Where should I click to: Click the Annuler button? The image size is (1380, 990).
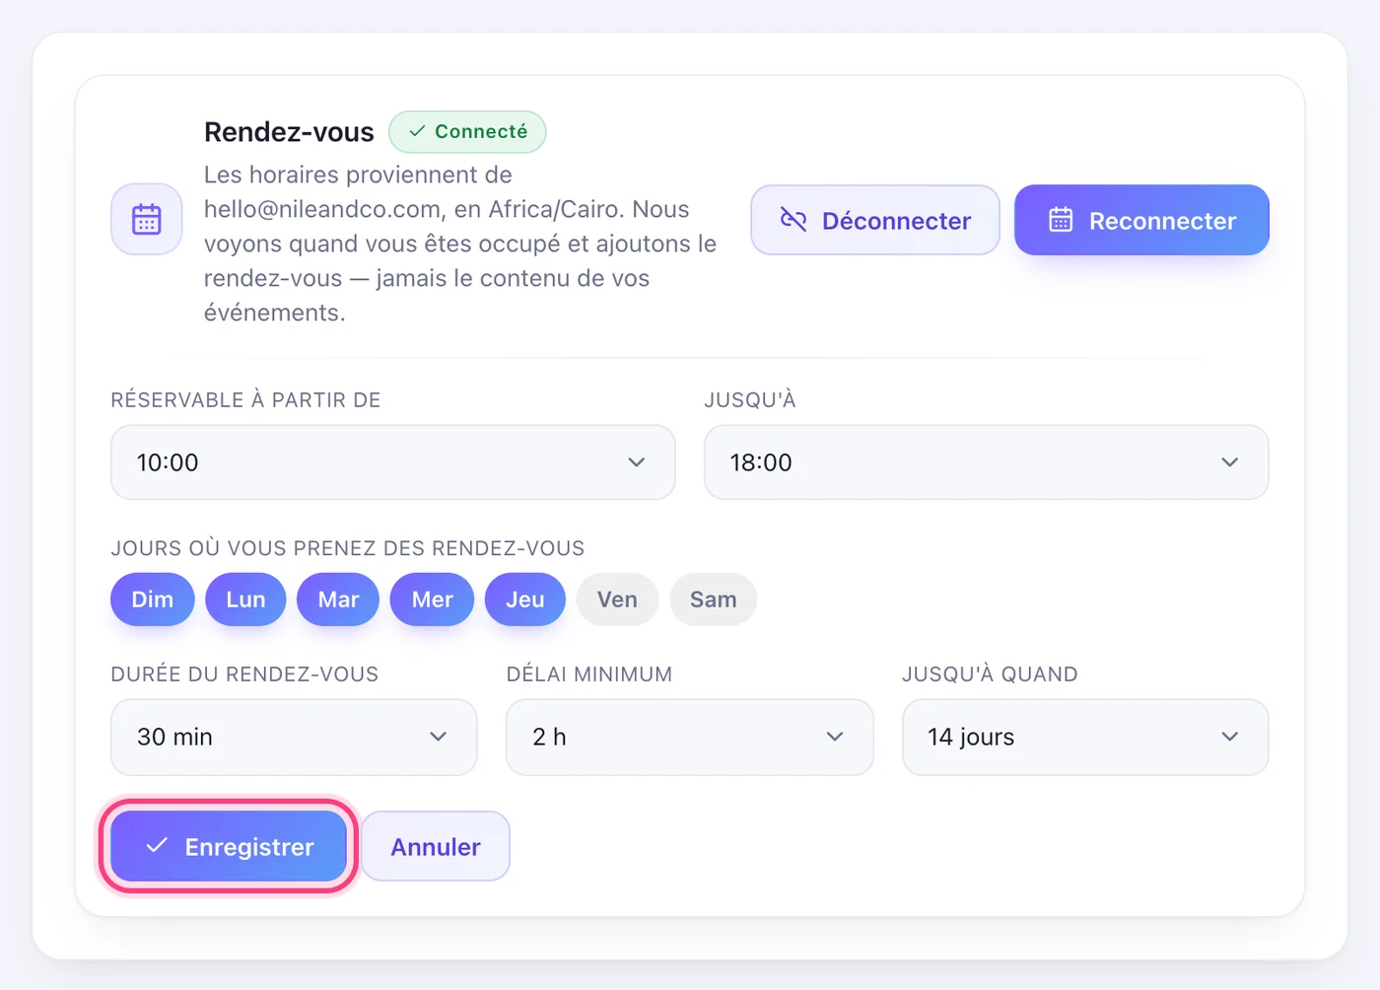pos(436,846)
